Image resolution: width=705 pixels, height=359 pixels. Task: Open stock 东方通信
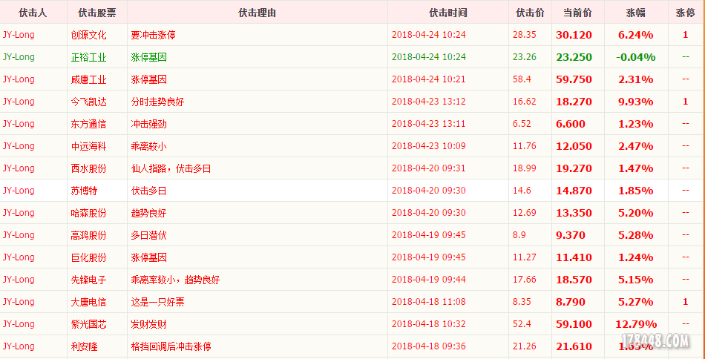tap(88, 124)
